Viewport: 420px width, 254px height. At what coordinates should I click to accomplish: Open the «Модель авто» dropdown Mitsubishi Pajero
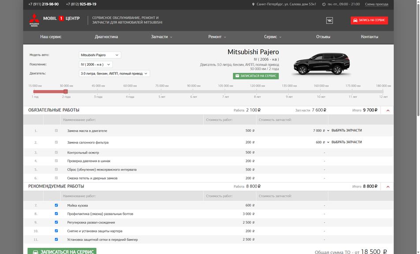click(x=100, y=55)
